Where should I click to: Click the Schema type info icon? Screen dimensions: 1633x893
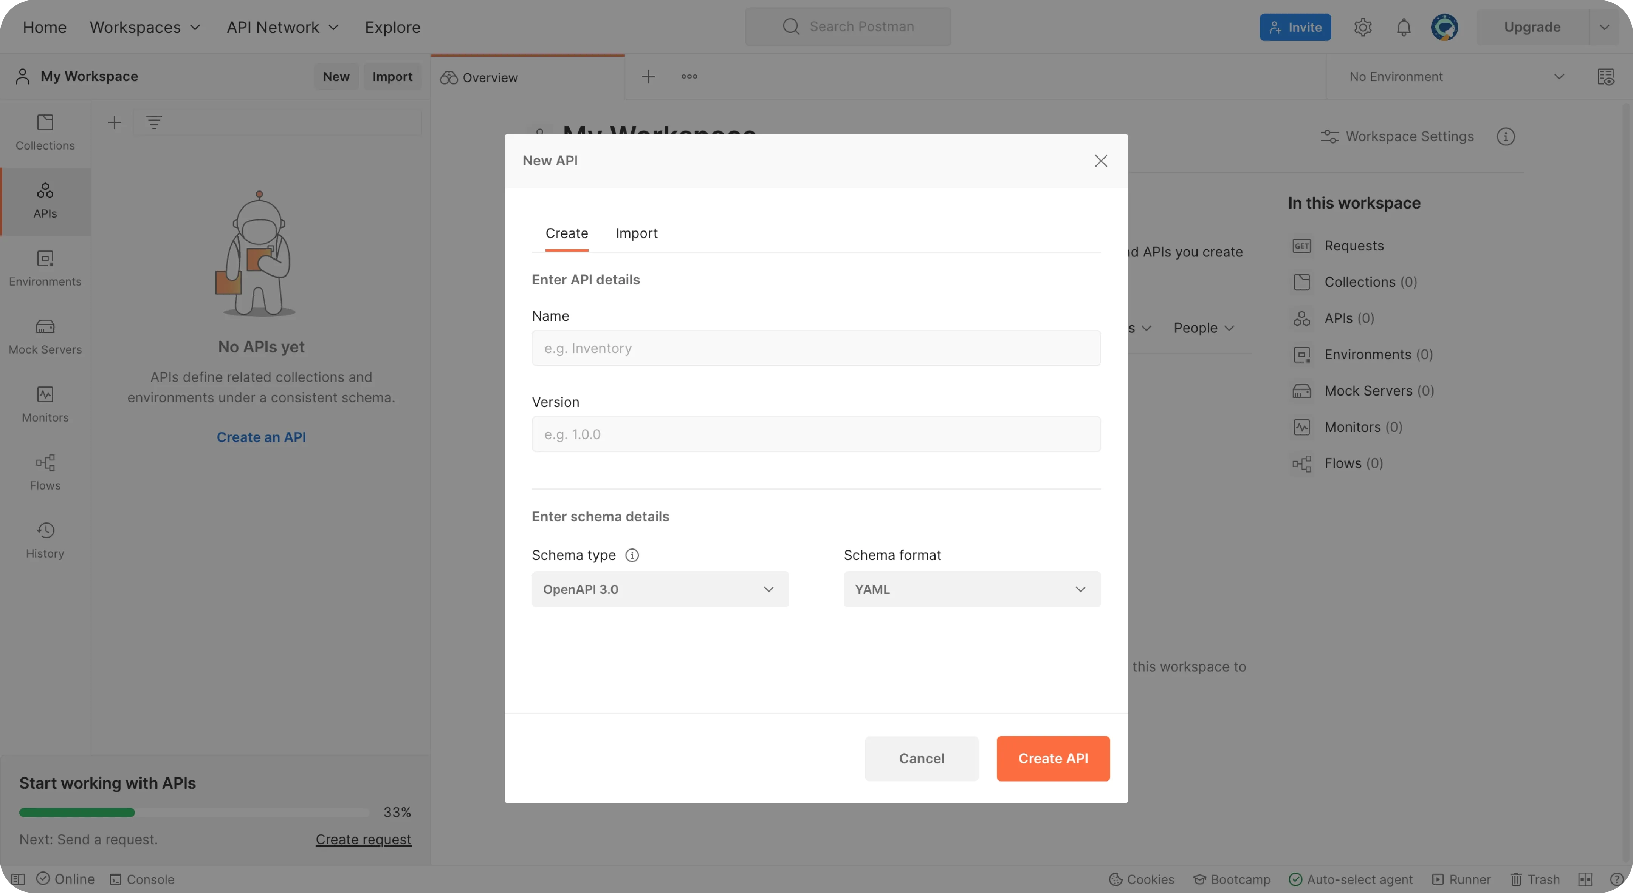click(x=631, y=555)
